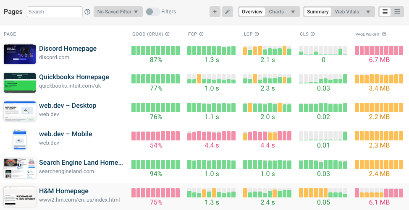Click the H&M Homepage thumbnail
The width and height of the screenshot is (409, 210).
point(20,197)
